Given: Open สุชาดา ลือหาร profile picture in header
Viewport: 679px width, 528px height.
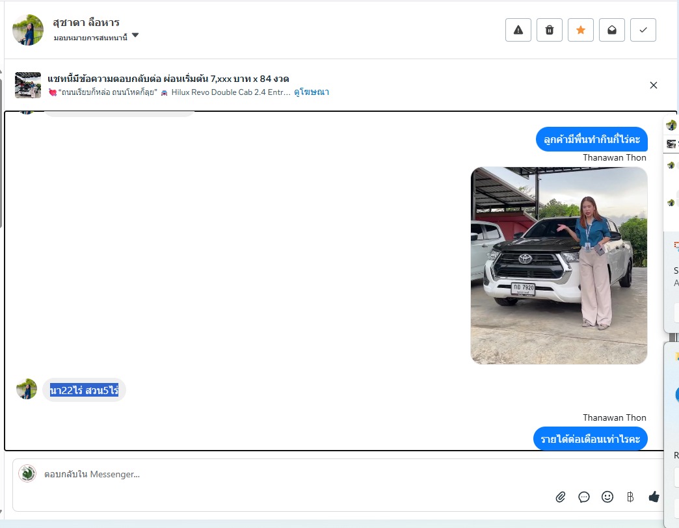Looking at the screenshot, I should pos(28,30).
